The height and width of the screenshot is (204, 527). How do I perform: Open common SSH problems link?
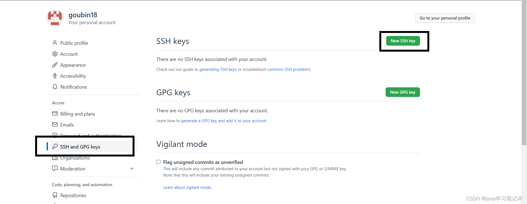pos(289,69)
